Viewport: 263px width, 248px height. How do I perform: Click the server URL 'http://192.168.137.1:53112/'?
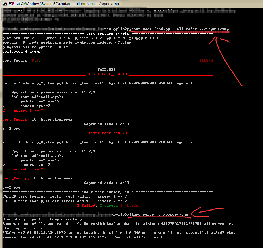coord(76,237)
